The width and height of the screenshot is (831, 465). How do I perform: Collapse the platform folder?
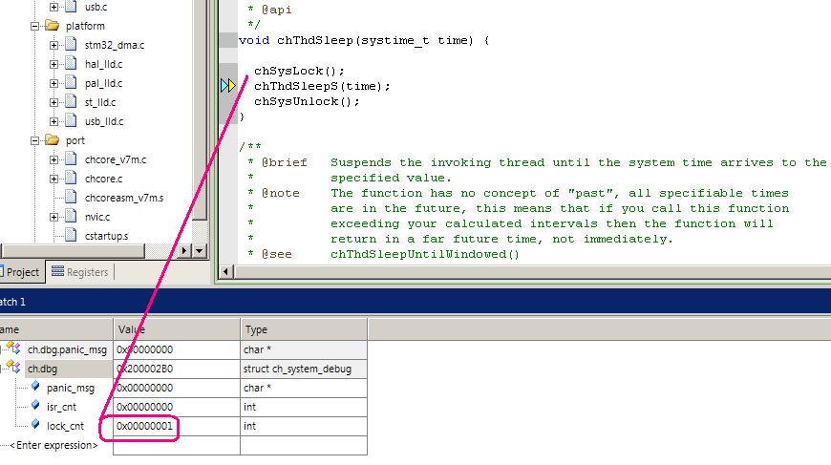coord(34,26)
